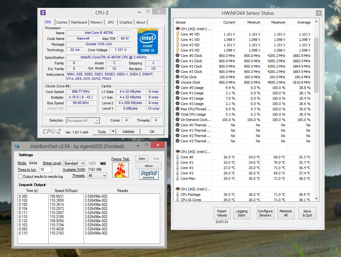The width and height of the screenshot is (341, 257).
Task: Open the Processor #1 selection dropdown in CPU-Z
Action: [x=83, y=121]
